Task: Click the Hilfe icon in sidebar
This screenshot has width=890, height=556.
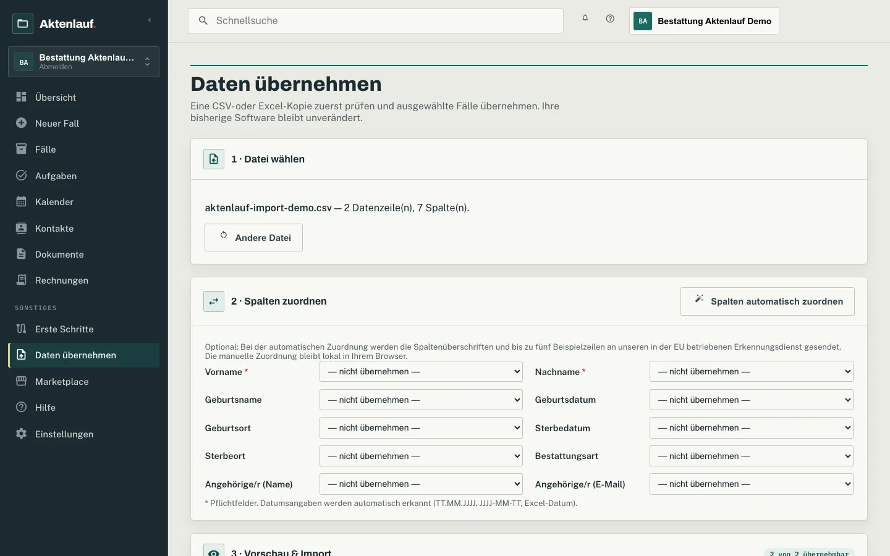Action: pos(21,407)
